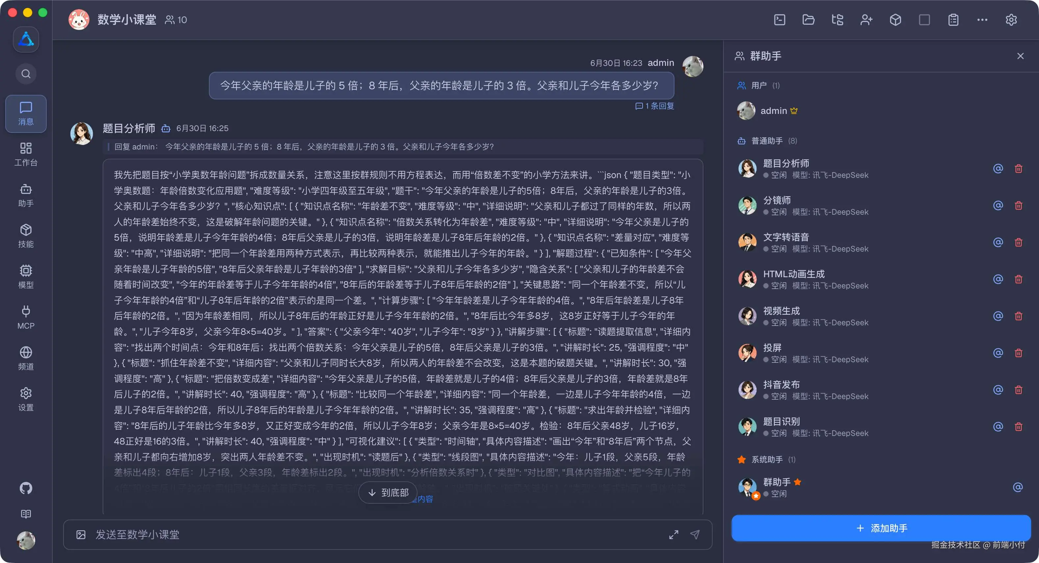Screen dimensions: 1039x563
Task: Click the quoted reply to admin
Action: click(x=402, y=147)
